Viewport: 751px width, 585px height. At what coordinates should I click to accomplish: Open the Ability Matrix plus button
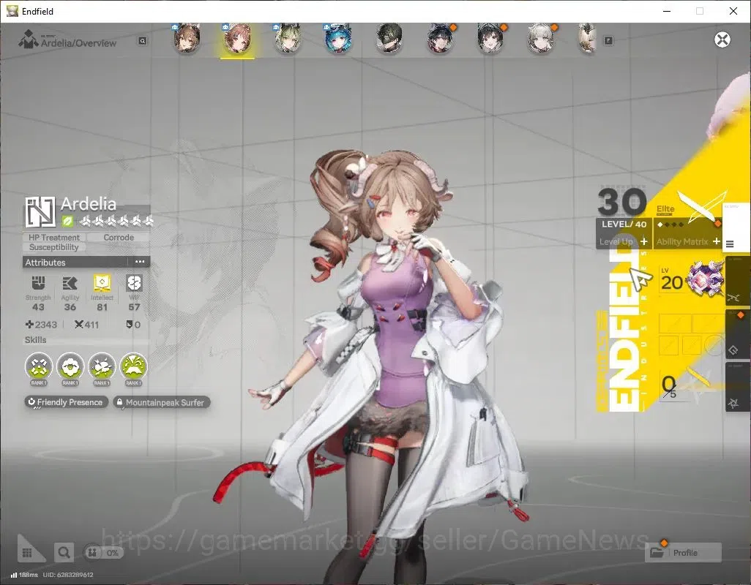716,241
